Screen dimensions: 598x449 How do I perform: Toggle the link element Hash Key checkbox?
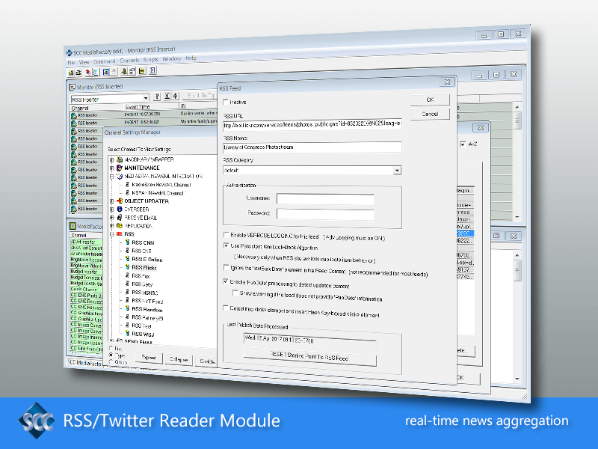click(226, 308)
